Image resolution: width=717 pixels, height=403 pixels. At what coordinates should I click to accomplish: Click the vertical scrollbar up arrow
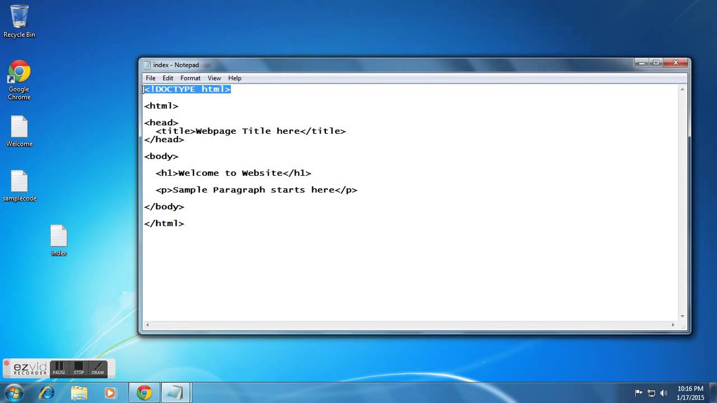click(682, 89)
